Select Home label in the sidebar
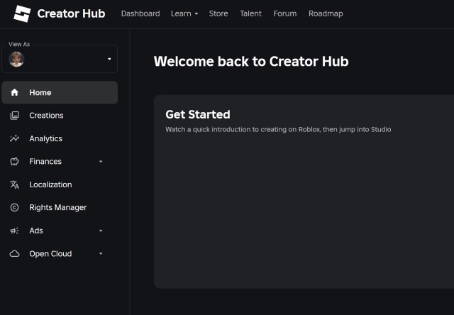Image resolution: width=454 pixels, height=315 pixels. [x=40, y=92]
